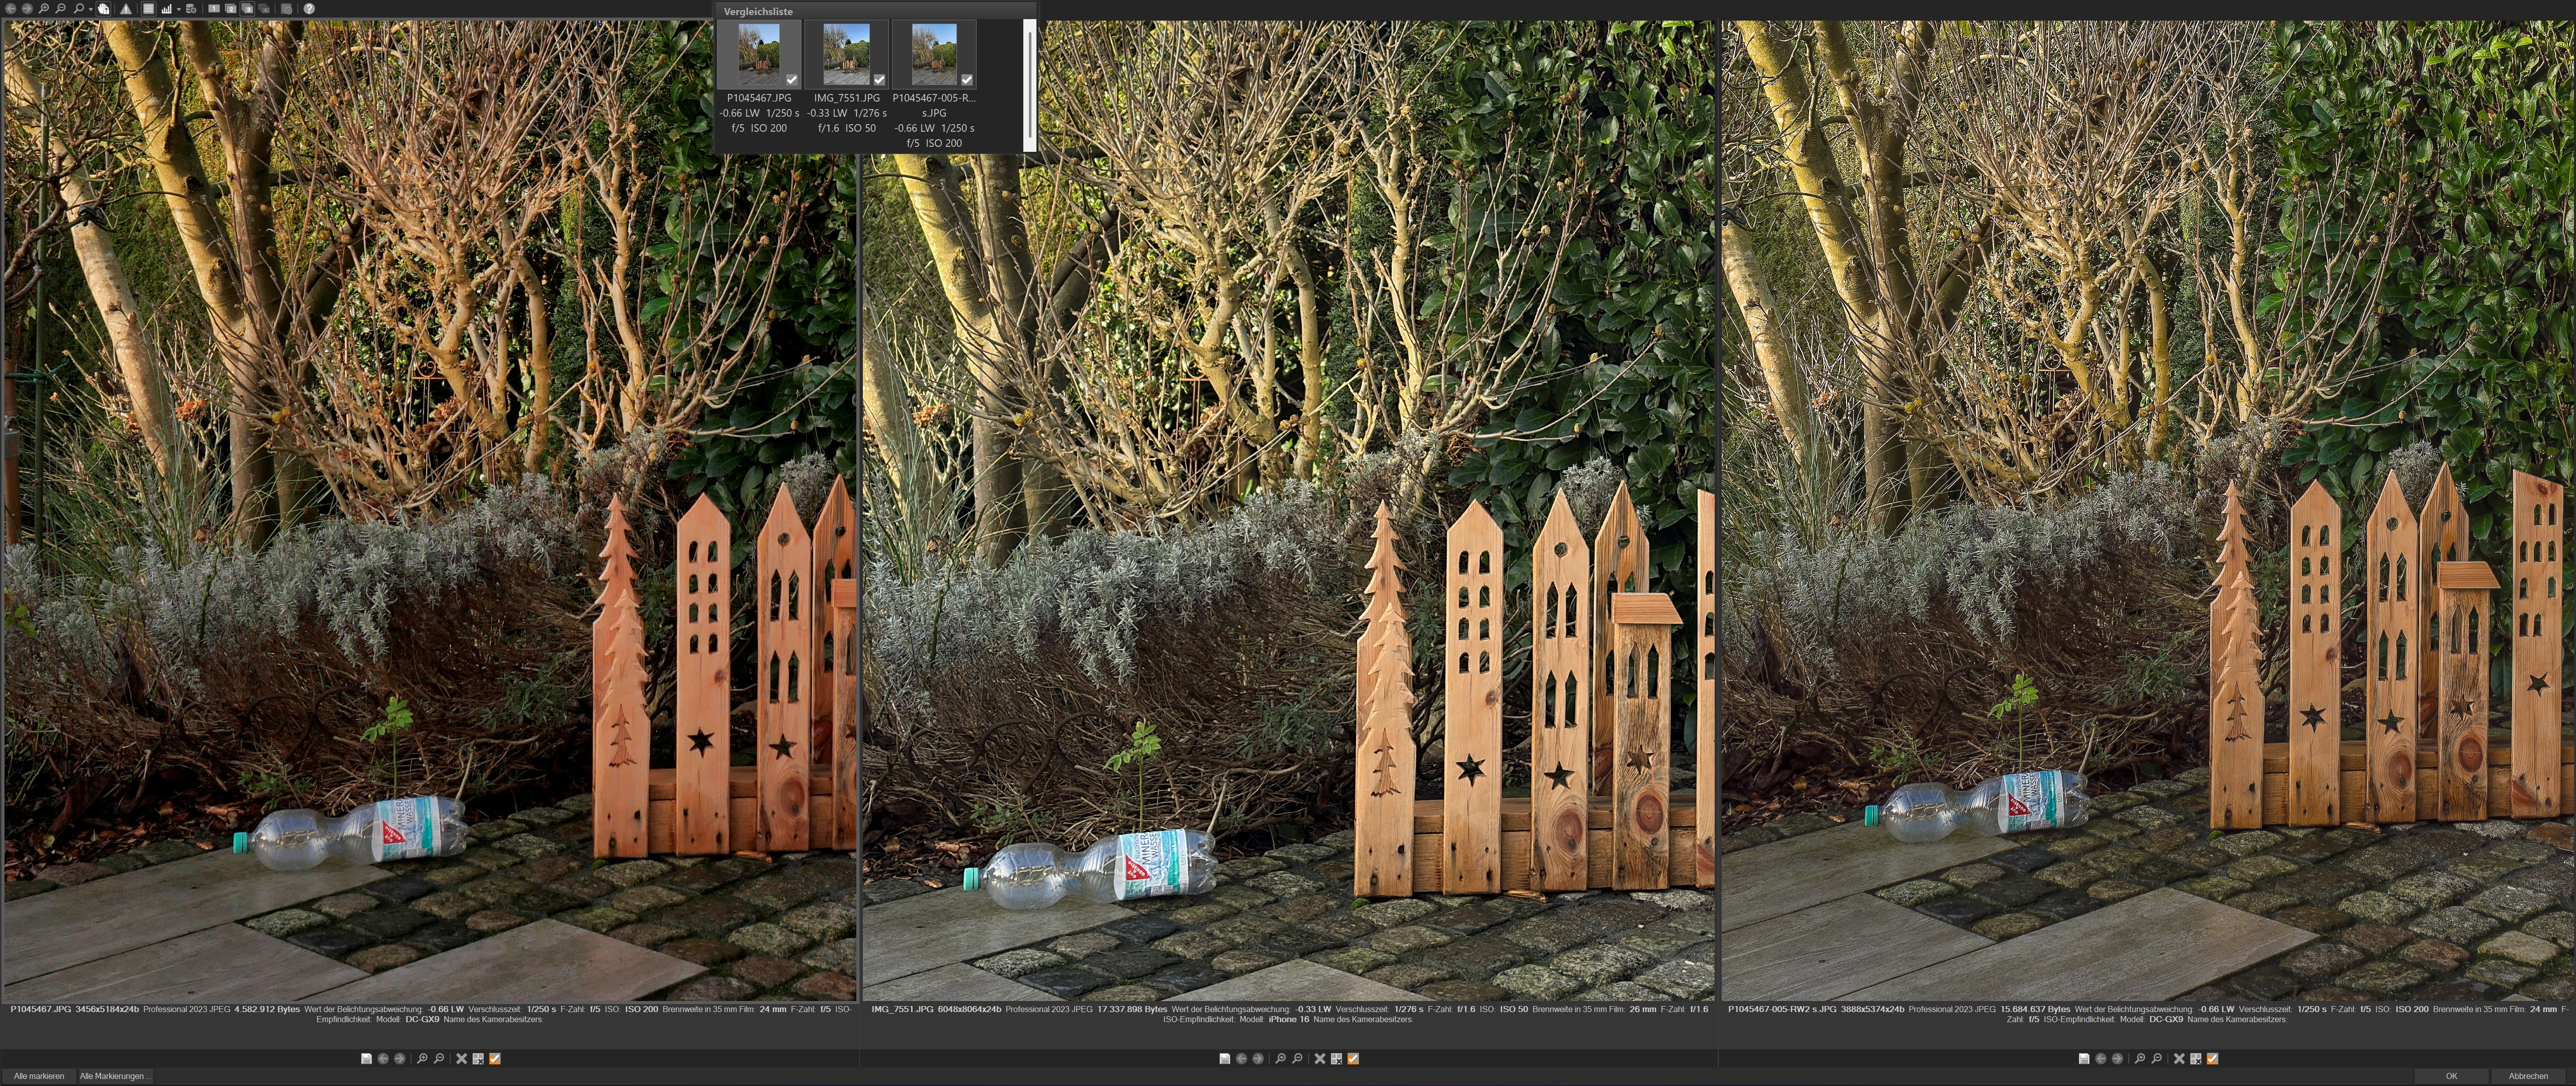Click the right pane file name P1045467-005-RW2 s.JPG

1782,1009
